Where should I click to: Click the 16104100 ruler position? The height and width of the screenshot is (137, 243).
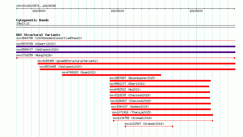pyautogui.click(x=117, y=11)
